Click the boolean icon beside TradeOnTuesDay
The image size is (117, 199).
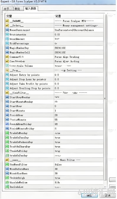coord(7,137)
